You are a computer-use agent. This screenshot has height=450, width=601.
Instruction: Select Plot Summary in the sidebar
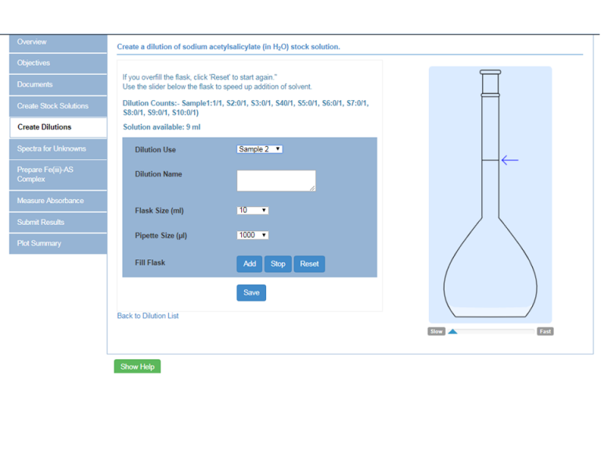[x=58, y=244]
